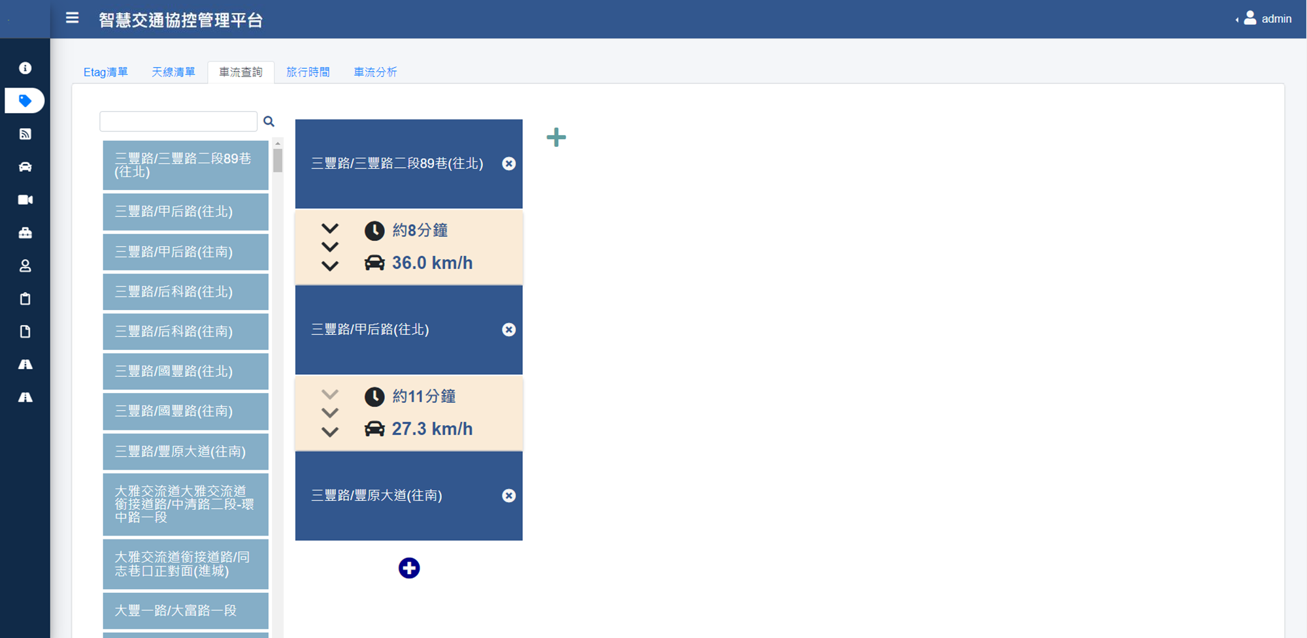Open the user profile sidebar icon
This screenshot has height=638, width=1307.
(25, 266)
